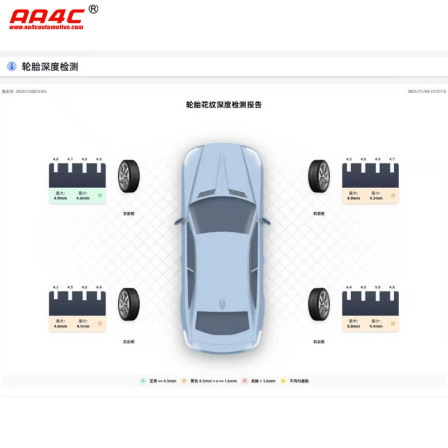Select the 轮胎深度检测 header title

[50, 66]
